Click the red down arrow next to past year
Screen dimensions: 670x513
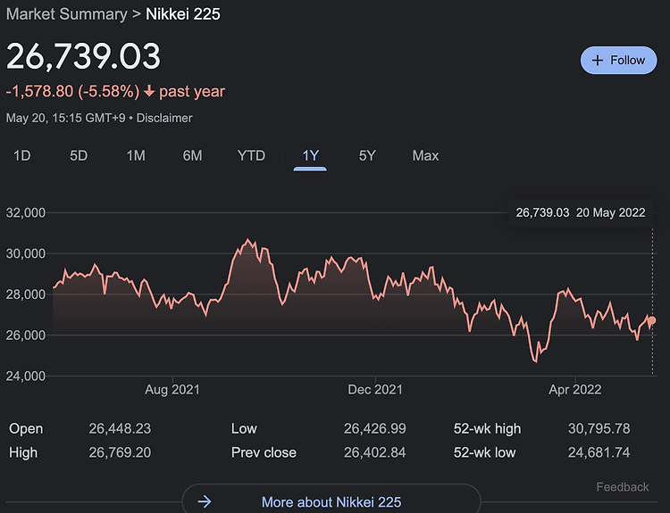149,91
